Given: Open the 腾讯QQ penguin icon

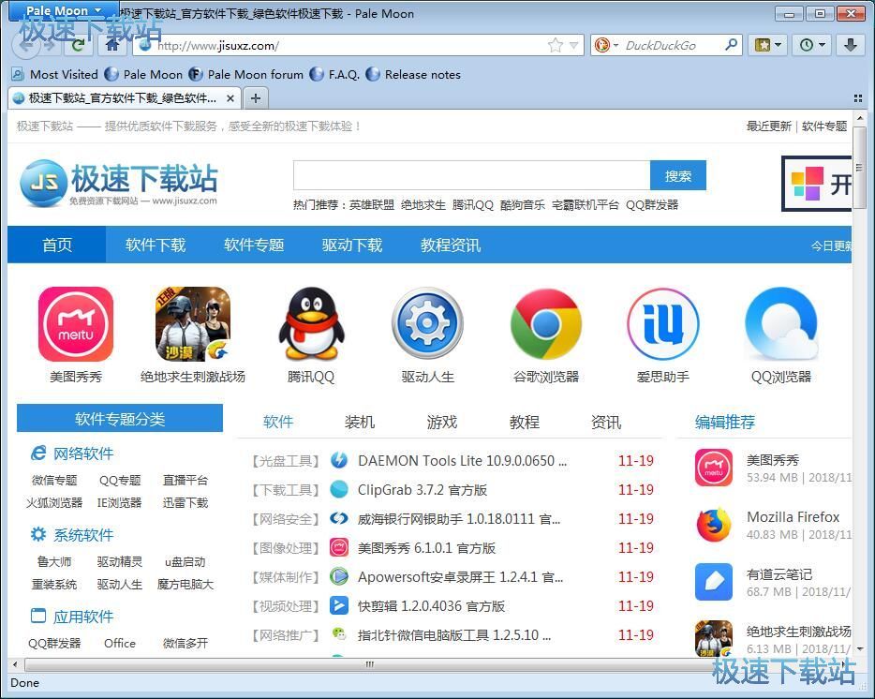Looking at the screenshot, I should (311, 324).
